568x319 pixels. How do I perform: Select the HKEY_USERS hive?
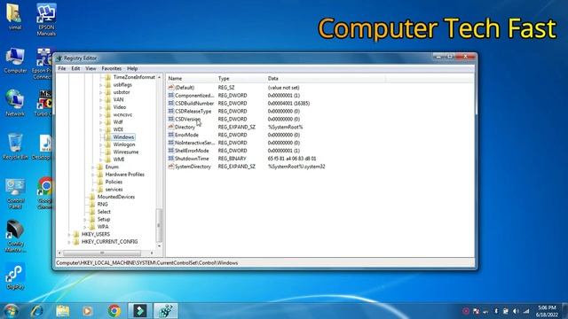(x=96, y=234)
